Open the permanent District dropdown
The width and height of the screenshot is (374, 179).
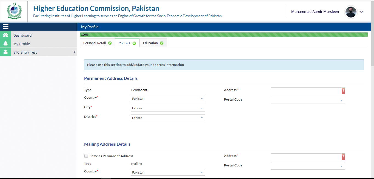168,118
